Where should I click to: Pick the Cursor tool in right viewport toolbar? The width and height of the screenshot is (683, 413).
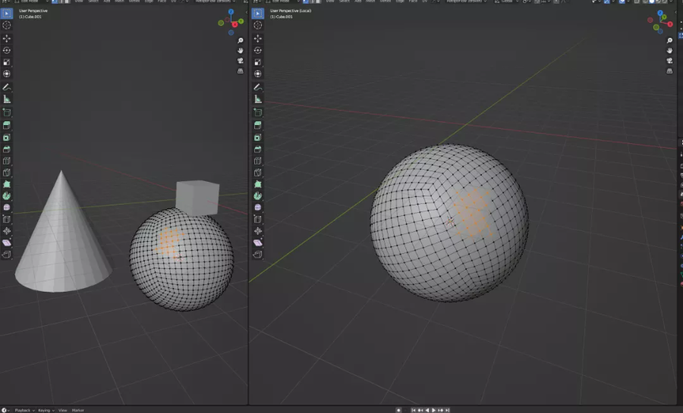258,26
